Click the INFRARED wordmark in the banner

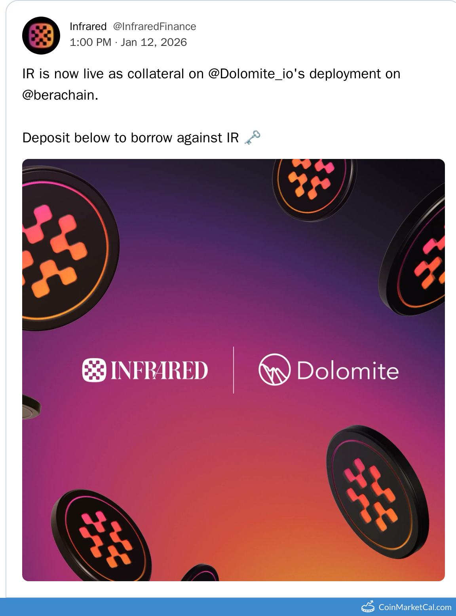(159, 370)
